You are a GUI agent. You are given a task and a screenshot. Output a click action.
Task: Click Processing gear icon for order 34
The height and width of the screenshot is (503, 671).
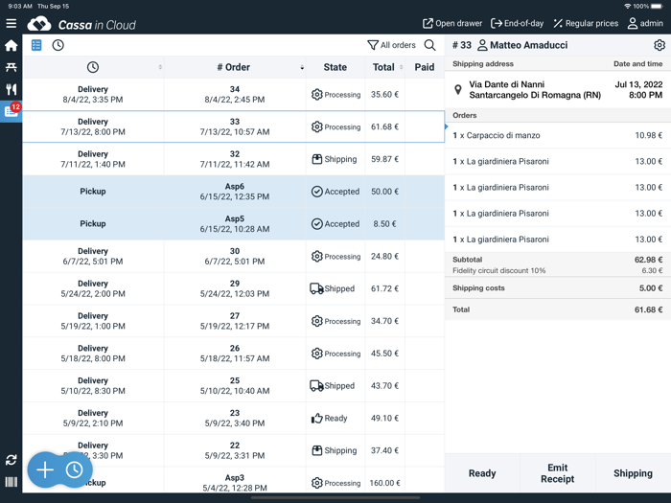[x=316, y=94]
